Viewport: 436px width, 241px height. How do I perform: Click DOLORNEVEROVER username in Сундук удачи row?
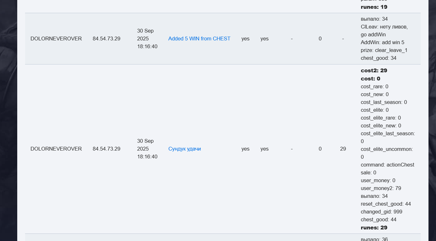point(56,149)
